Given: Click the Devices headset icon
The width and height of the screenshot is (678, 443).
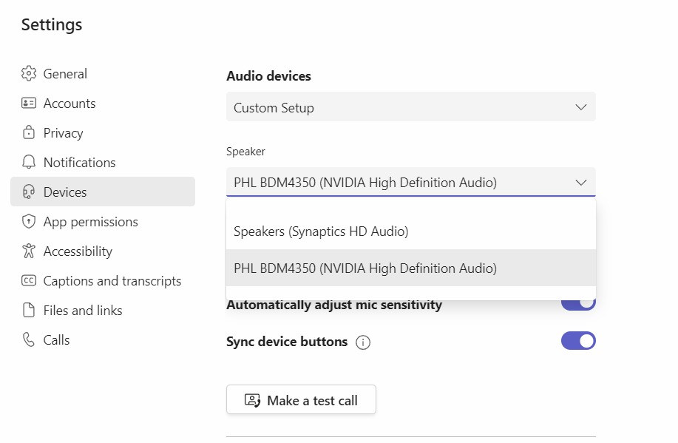Looking at the screenshot, I should (29, 192).
